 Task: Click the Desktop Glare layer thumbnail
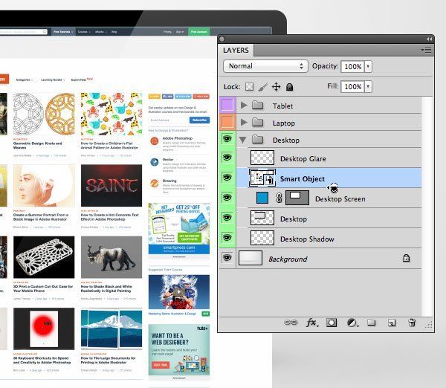(262, 158)
